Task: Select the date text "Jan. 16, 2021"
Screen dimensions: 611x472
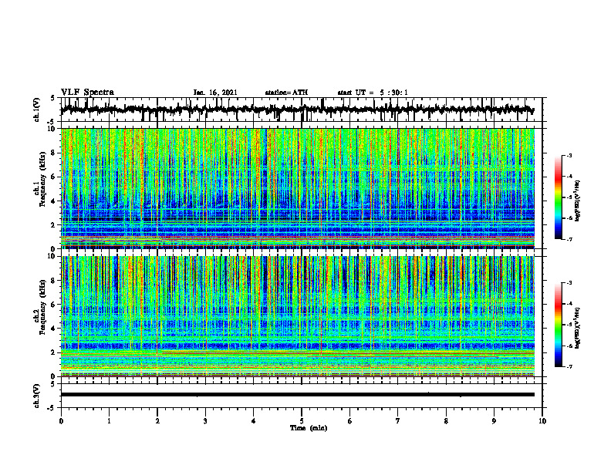Action: 215,93
